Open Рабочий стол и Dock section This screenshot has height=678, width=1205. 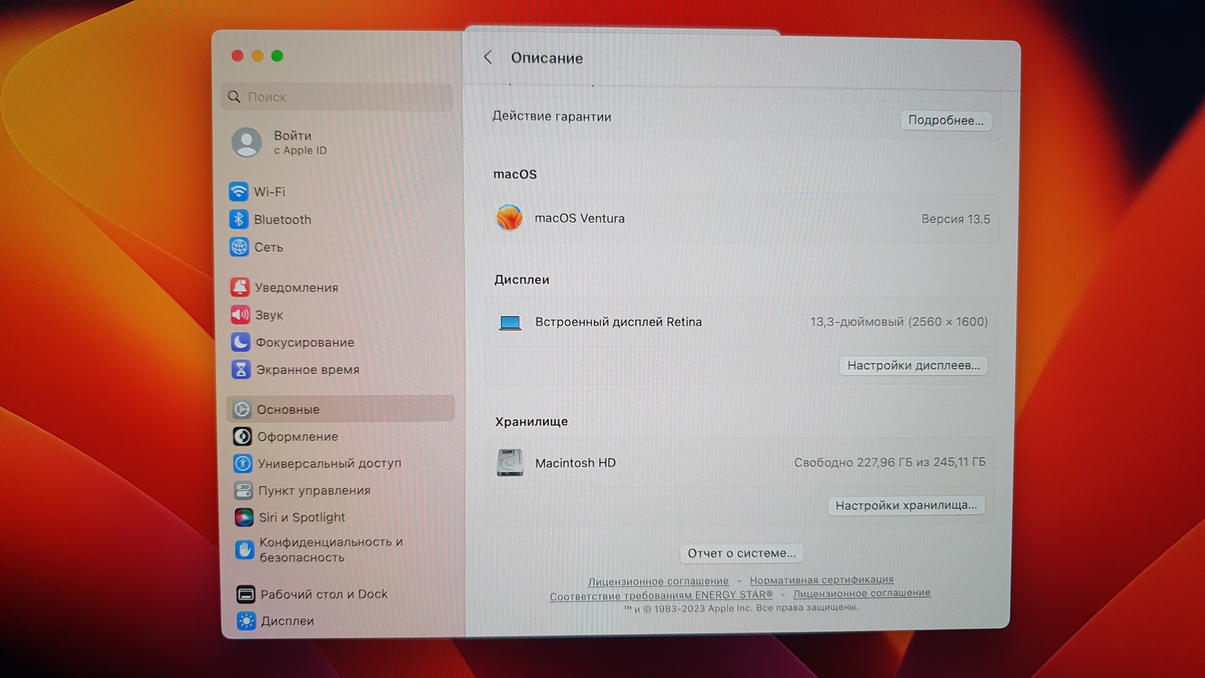(x=324, y=594)
